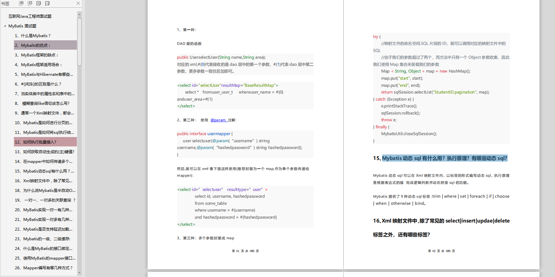Select the MyBatis 面试题 bookmark
The width and height of the screenshot is (555, 277).
click(x=22, y=26)
